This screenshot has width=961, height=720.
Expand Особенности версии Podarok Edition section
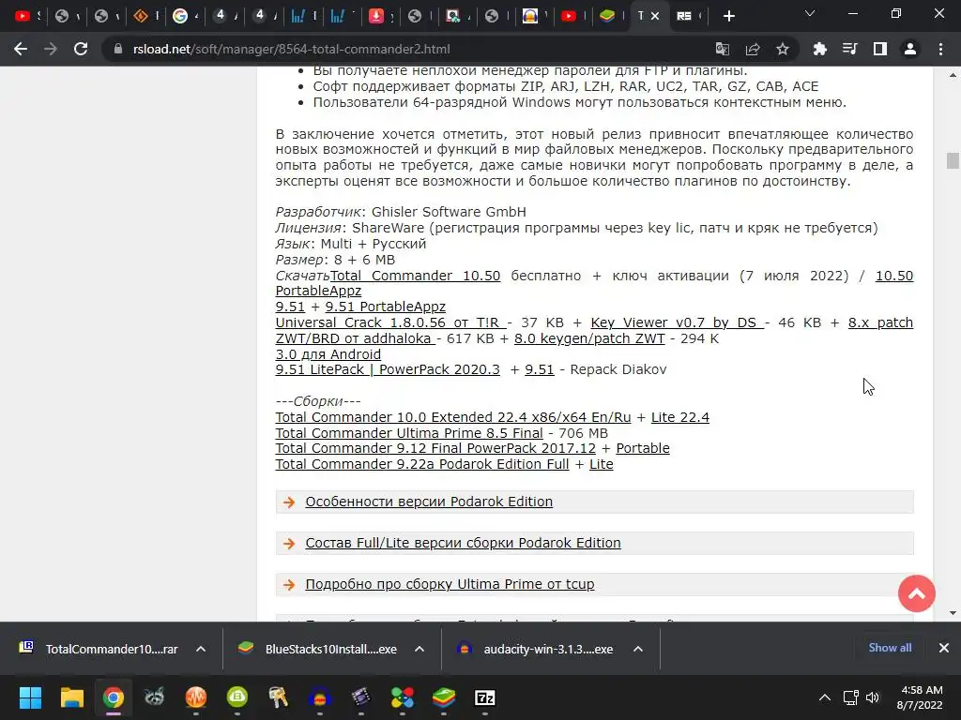pyautogui.click(x=428, y=502)
